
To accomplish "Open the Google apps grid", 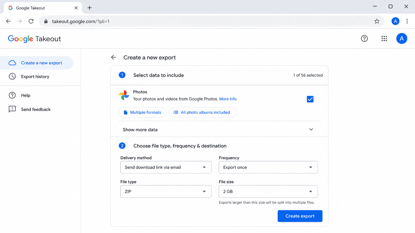I will (384, 39).
